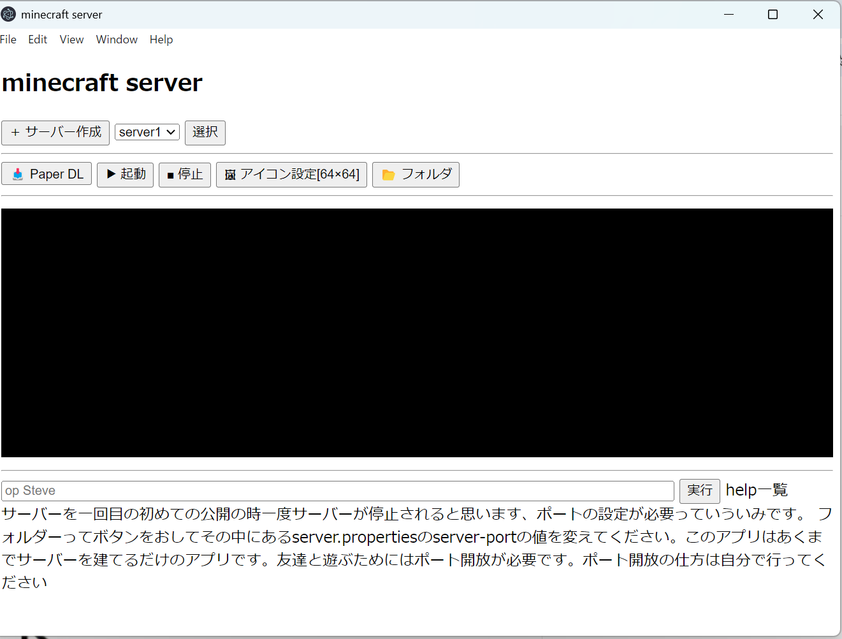Open the アイコン設定[64×64] icon settings

coord(291,174)
